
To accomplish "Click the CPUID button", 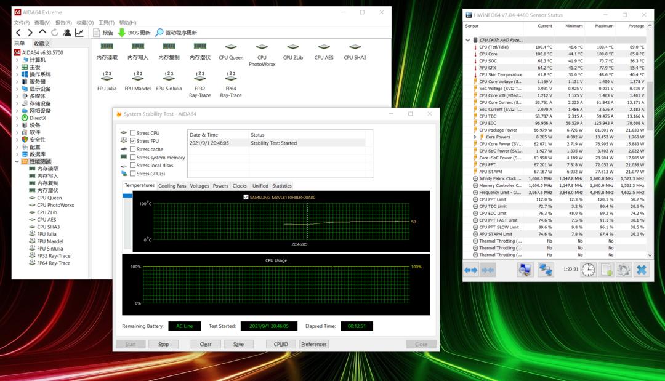I will (281, 344).
